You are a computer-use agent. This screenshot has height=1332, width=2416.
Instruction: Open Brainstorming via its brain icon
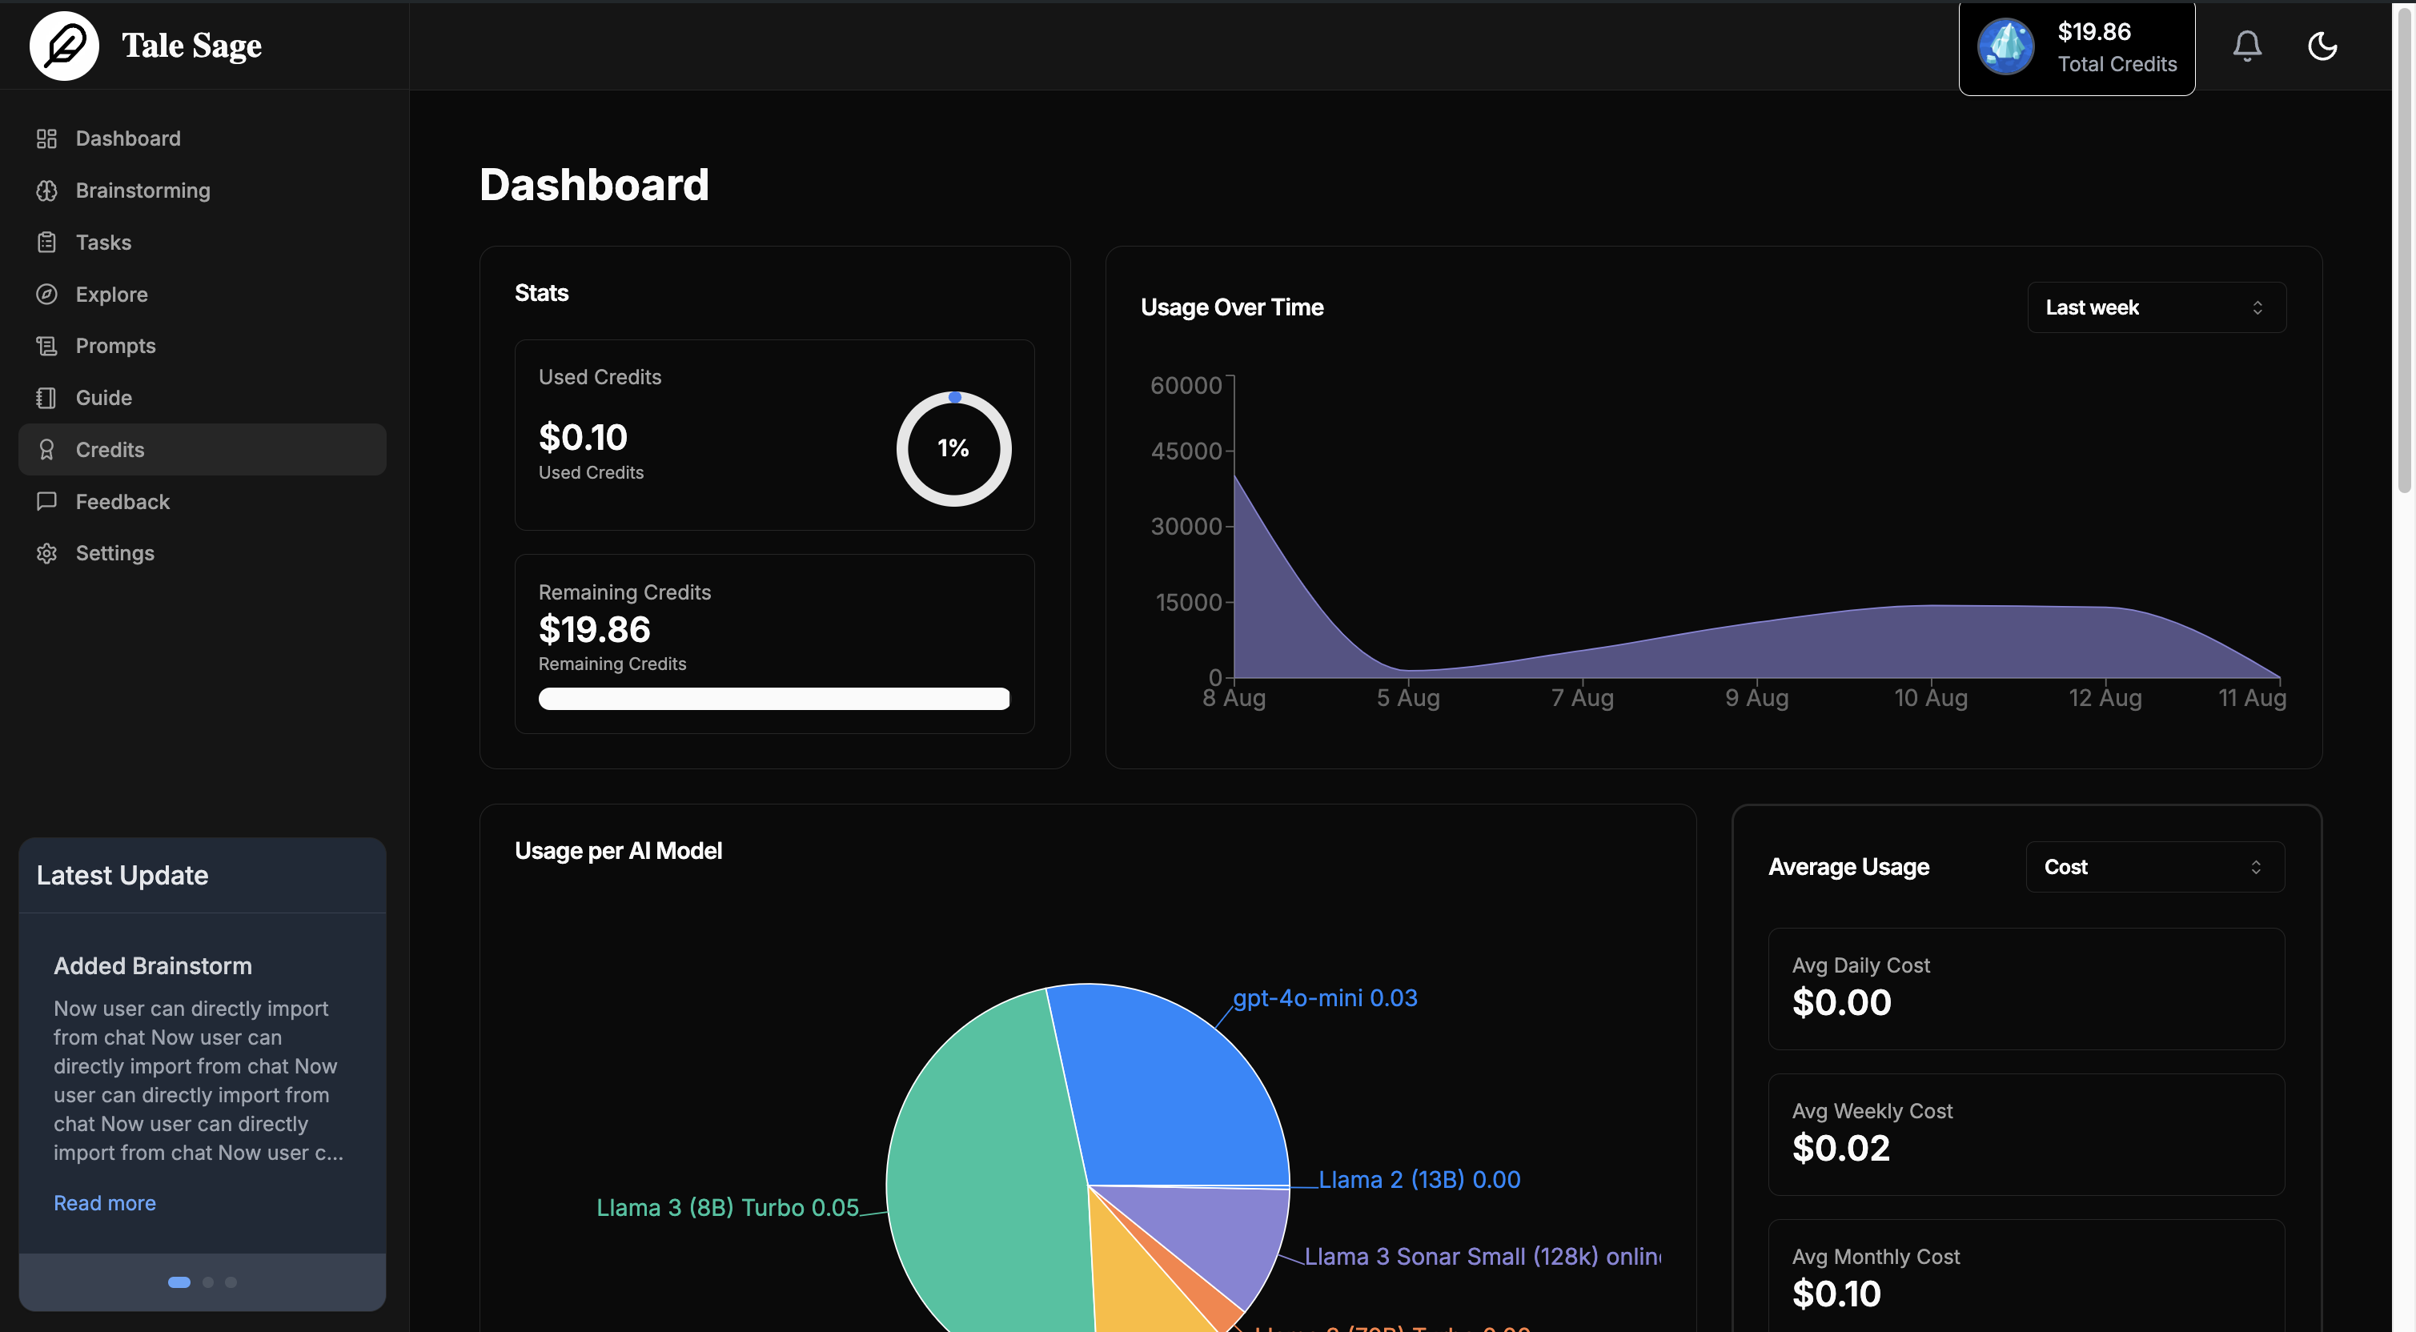[46, 191]
